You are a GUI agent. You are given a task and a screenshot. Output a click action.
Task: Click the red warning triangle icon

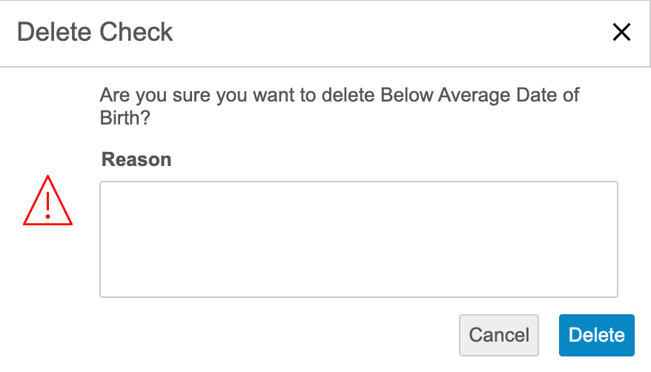click(x=47, y=202)
